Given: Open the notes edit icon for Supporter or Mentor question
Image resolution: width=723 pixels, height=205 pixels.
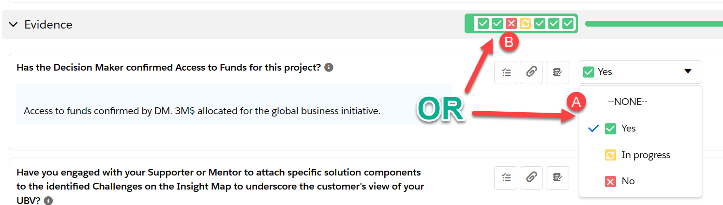Looking at the screenshot, I should tap(557, 177).
